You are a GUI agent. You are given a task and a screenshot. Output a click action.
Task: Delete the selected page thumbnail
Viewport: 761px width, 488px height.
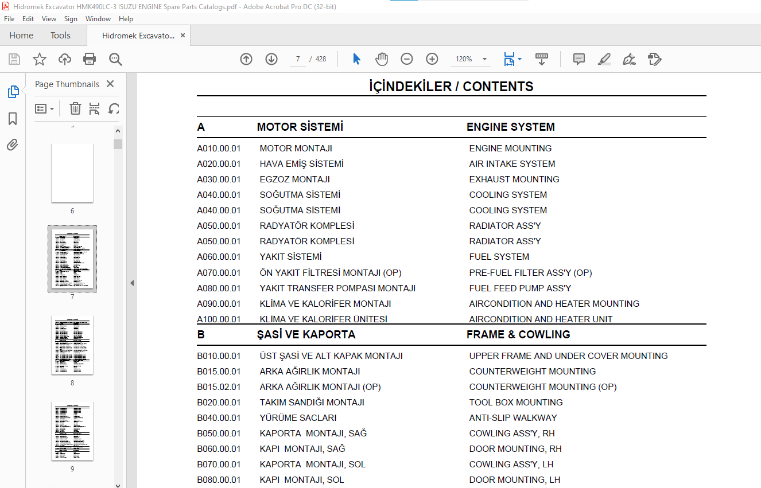75,108
